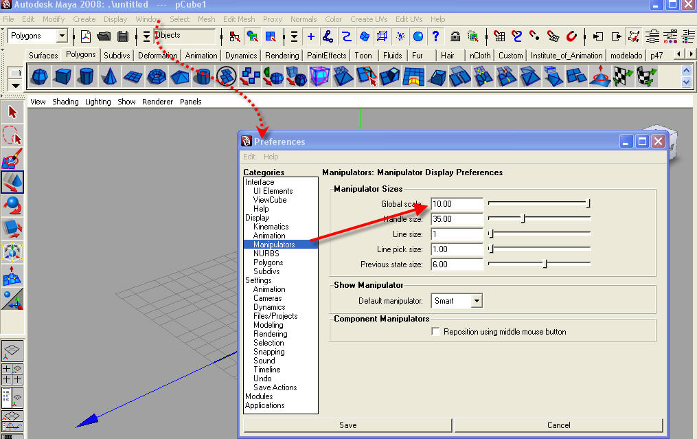
Task: Switch to the Surfaces shelf tab
Action: pyautogui.click(x=43, y=56)
